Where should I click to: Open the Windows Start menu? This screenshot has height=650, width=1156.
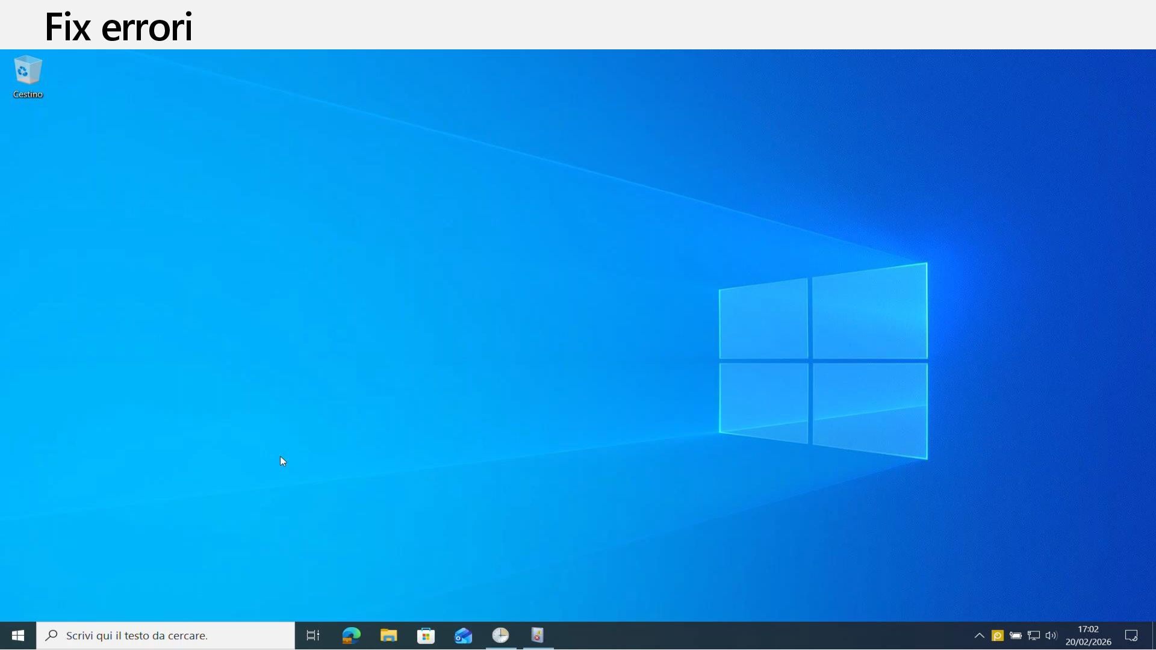pyautogui.click(x=18, y=636)
